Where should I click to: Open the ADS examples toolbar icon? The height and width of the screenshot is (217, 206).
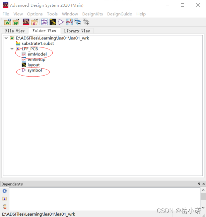(x=26, y=22)
